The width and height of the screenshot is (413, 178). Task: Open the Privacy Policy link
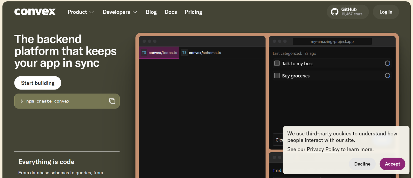(323, 149)
